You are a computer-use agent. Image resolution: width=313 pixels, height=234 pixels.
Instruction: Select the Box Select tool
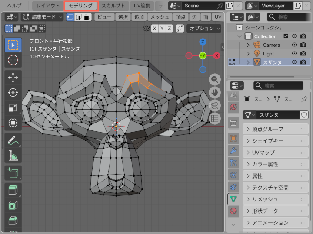tap(13, 45)
